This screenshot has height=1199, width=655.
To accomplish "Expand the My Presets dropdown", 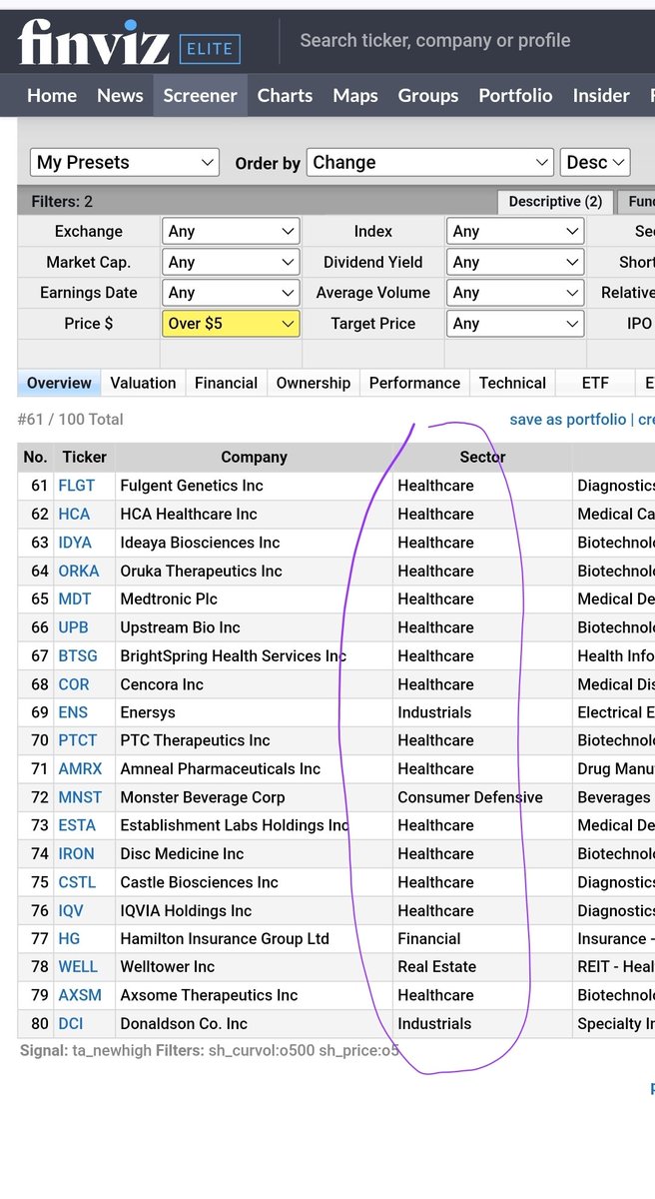I will pyautogui.click(x=125, y=162).
